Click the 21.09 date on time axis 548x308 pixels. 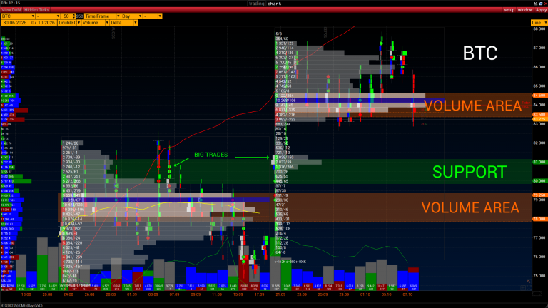[280, 294]
